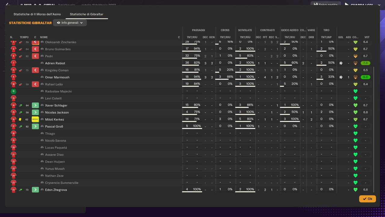Sort by TIRO column header

(x=326, y=30)
